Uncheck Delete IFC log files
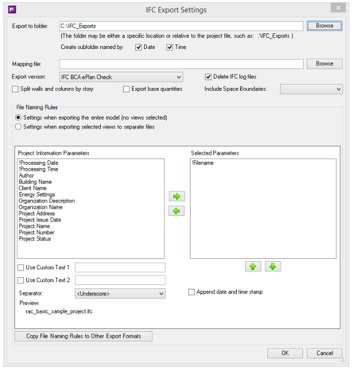The height and width of the screenshot is (369, 352). (208, 77)
